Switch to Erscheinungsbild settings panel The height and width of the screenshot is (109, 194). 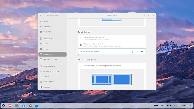53,60
